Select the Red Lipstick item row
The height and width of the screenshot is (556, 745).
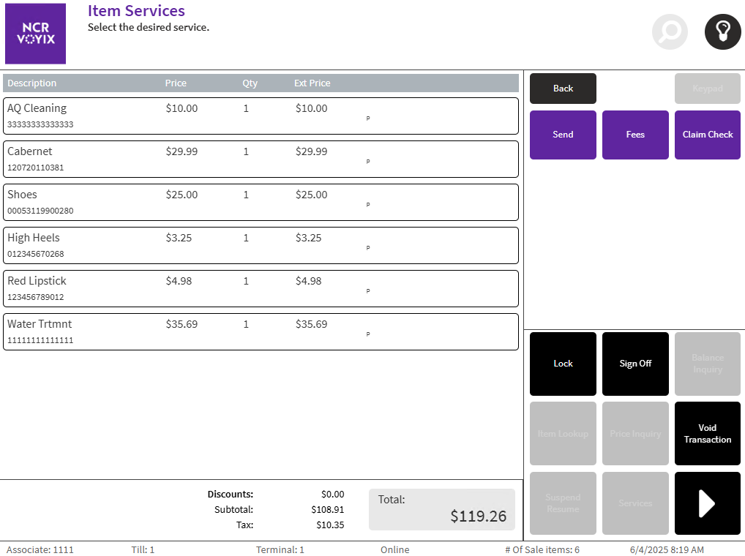[261, 288]
